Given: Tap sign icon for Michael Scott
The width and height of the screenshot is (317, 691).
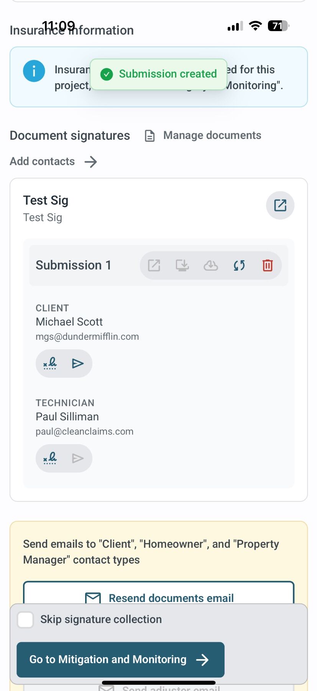Looking at the screenshot, I should (x=50, y=363).
